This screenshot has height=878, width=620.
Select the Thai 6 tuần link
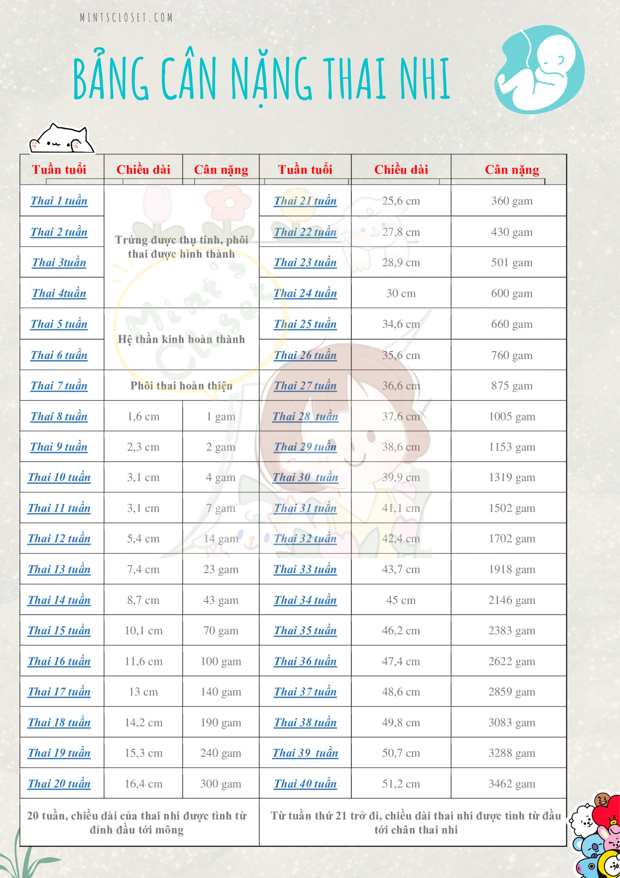click(59, 355)
